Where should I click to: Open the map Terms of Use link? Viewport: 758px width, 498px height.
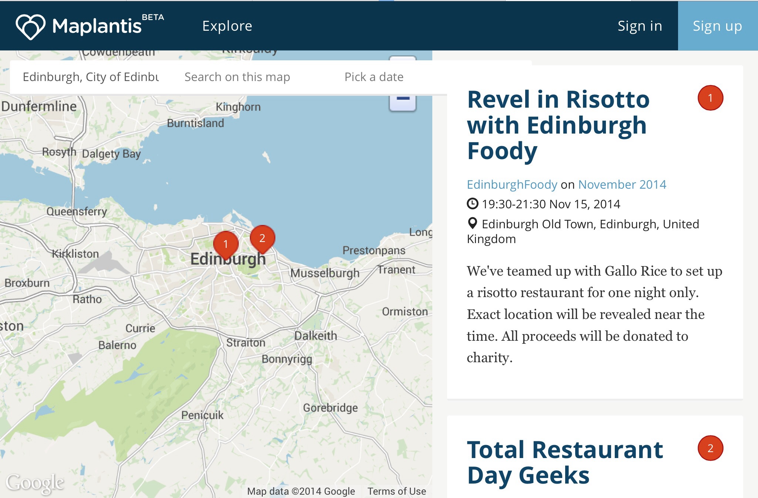[396, 491]
